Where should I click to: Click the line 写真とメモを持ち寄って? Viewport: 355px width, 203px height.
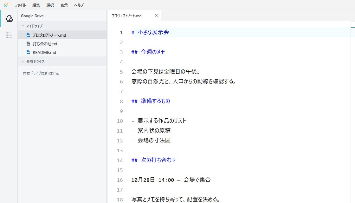176,200
